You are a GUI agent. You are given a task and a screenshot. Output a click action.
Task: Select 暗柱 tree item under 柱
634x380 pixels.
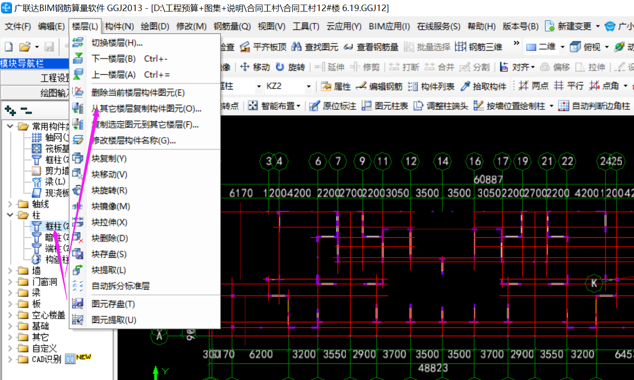pos(50,237)
